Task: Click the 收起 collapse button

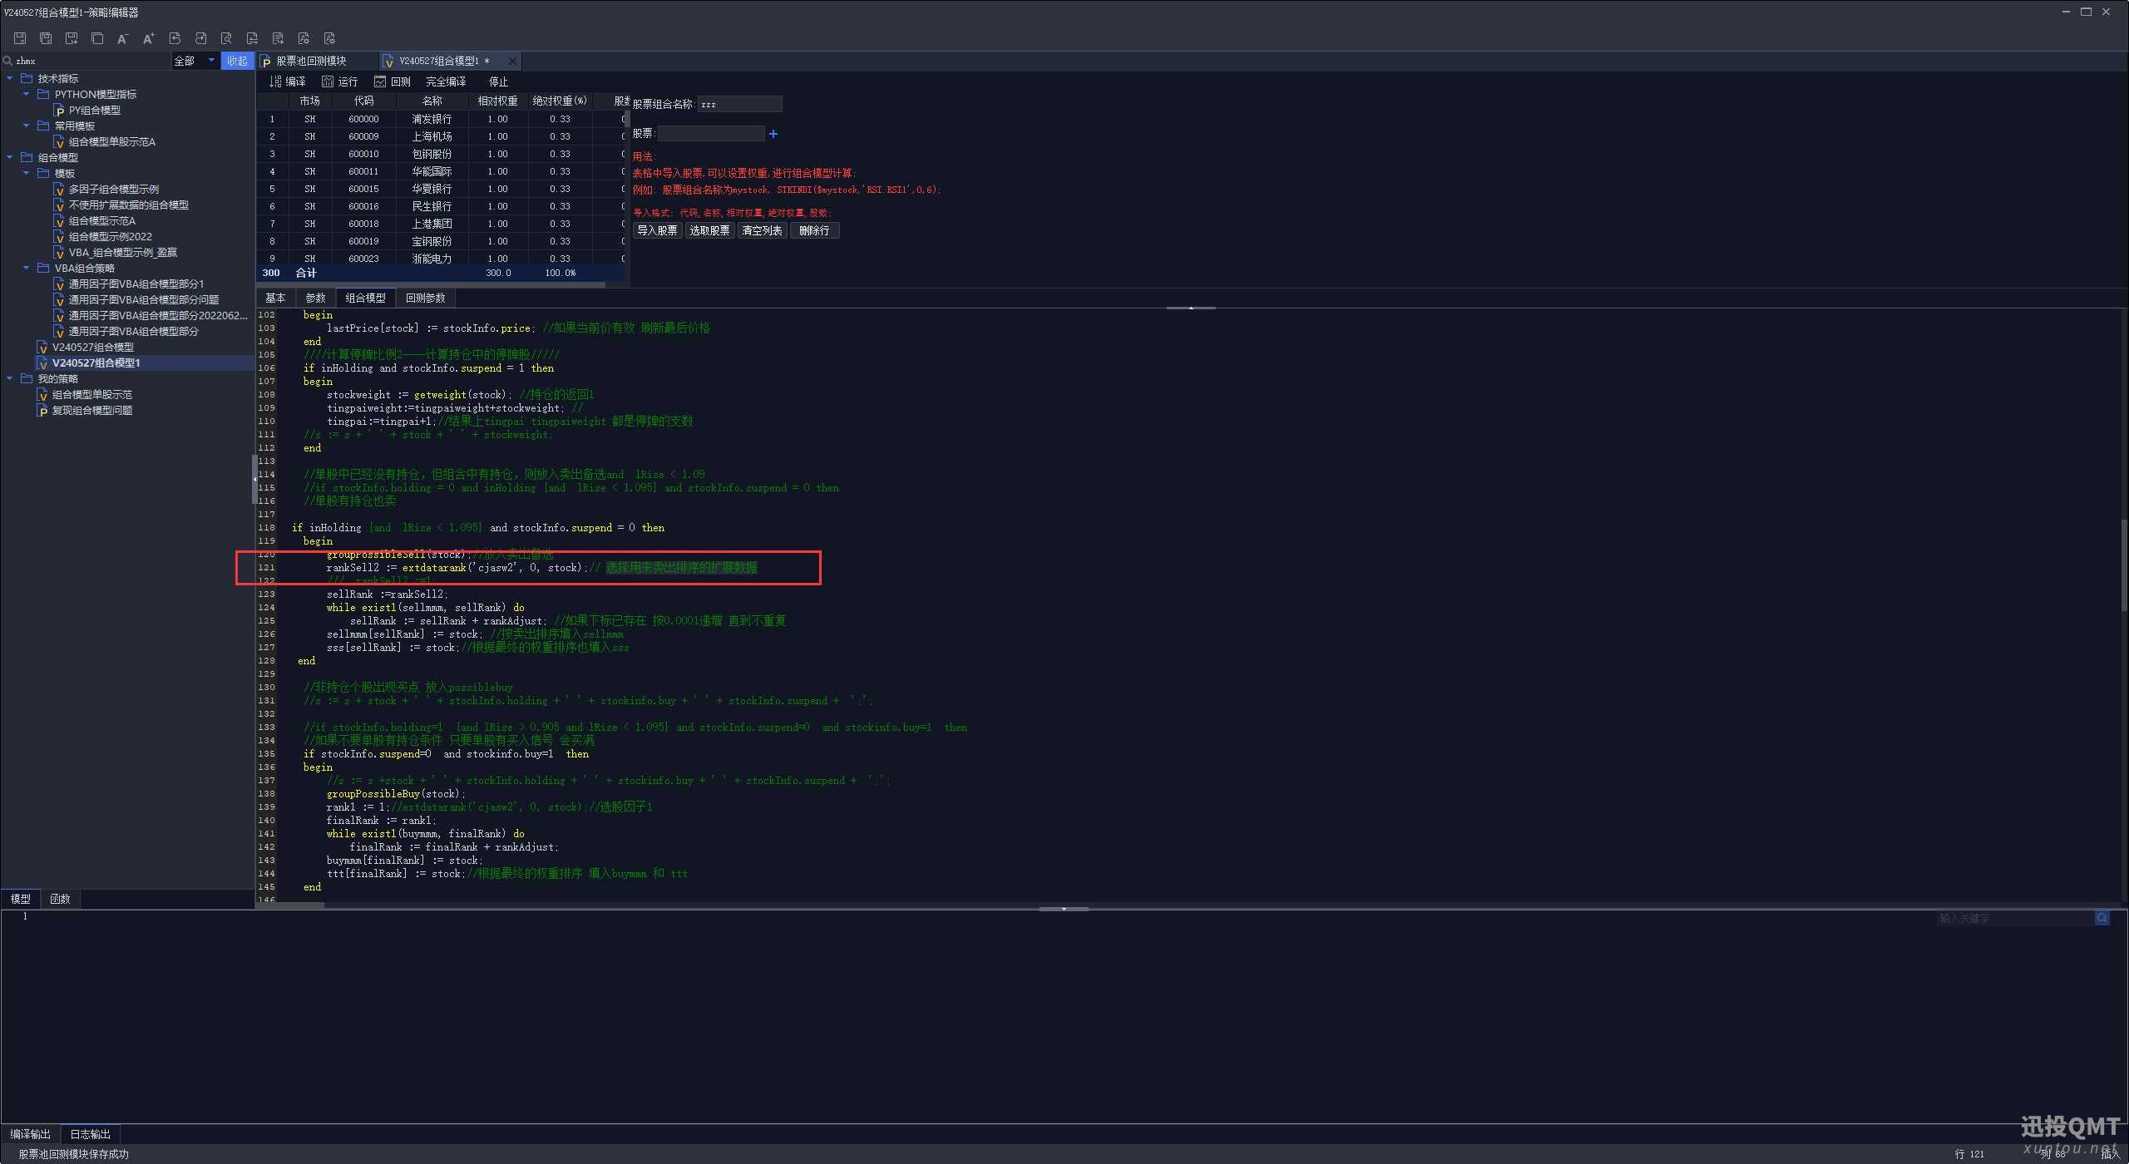Action: point(237,61)
